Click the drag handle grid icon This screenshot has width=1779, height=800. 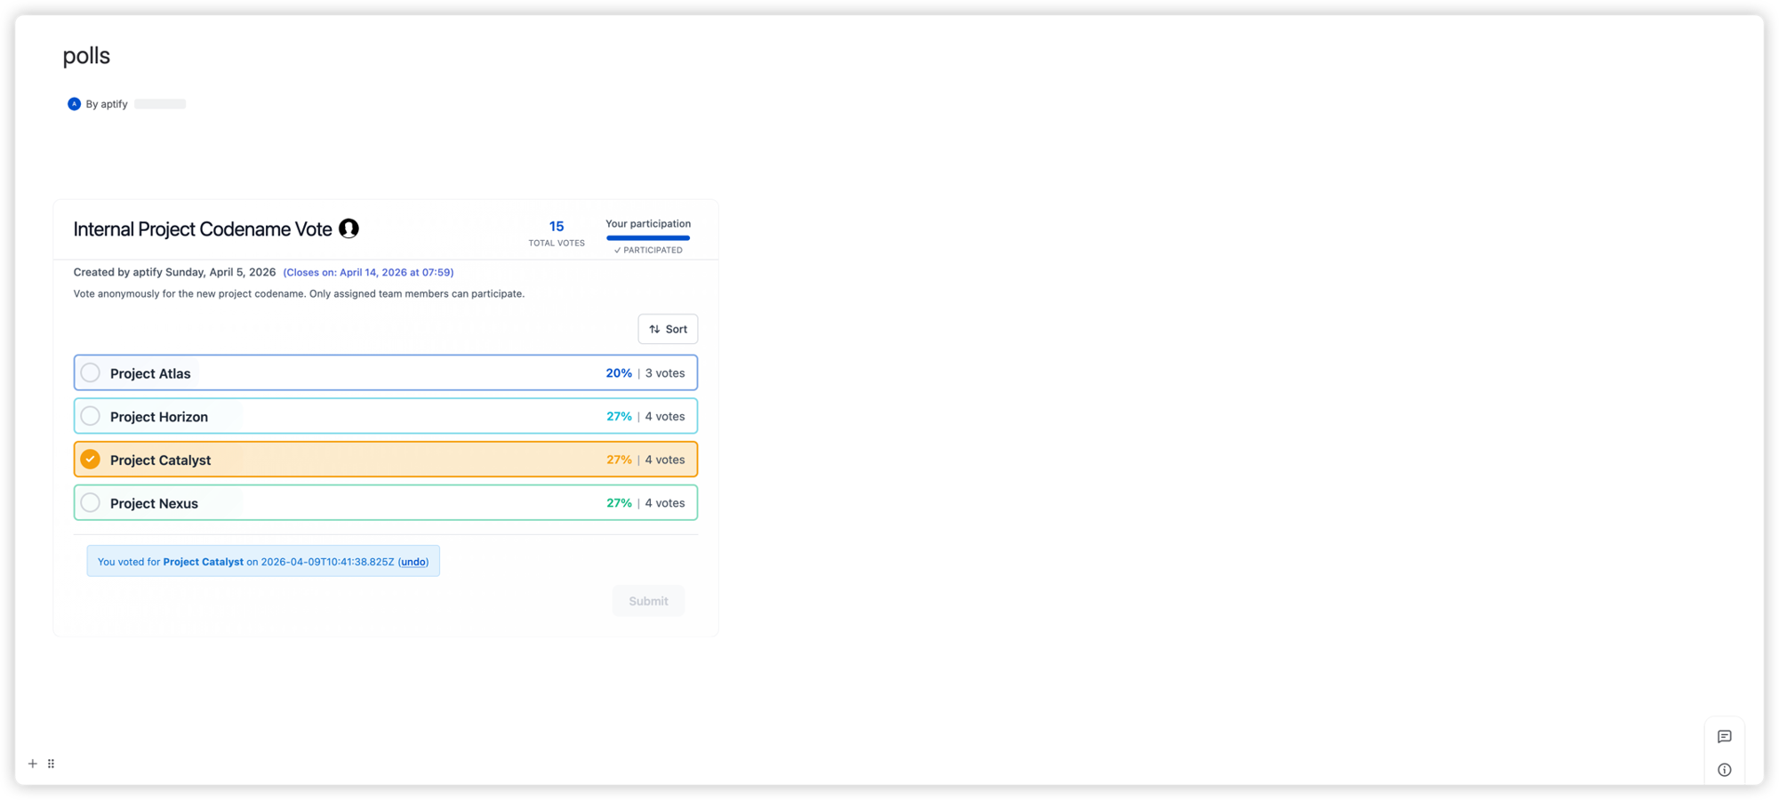(x=51, y=763)
